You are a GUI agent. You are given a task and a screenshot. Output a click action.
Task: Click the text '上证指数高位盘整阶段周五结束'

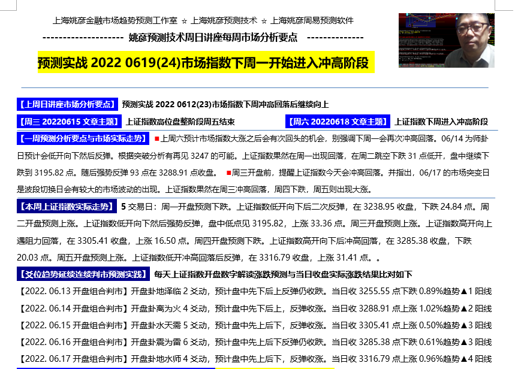pyautogui.click(x=180, y=122)
